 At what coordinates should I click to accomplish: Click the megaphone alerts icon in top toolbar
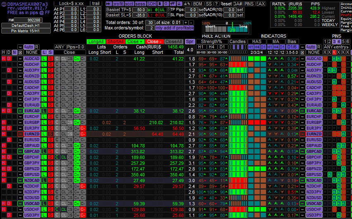click(172, 4)
